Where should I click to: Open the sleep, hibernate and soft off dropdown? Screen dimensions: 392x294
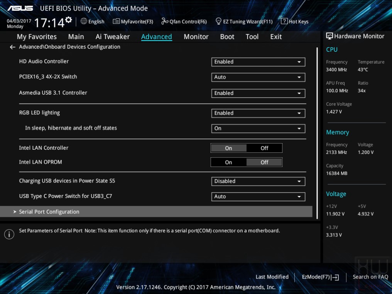258,128
